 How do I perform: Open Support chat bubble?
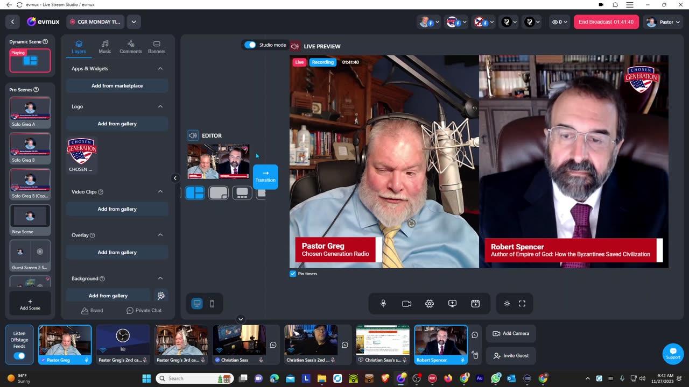pyautogui.click(x=673, y=354)
